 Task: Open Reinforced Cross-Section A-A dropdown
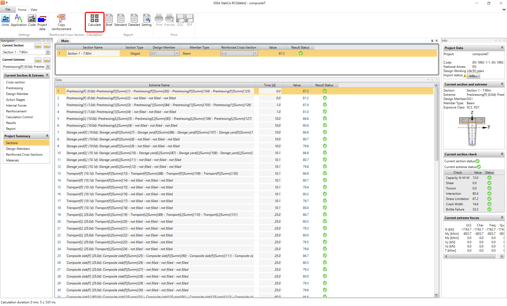(255, 54)
